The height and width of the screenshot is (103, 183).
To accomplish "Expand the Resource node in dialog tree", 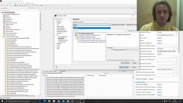I will point(56,21).
